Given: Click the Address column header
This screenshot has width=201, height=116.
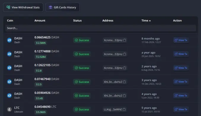Looking at the screenshot, I should pyautogui.click(x=108, y=20).
